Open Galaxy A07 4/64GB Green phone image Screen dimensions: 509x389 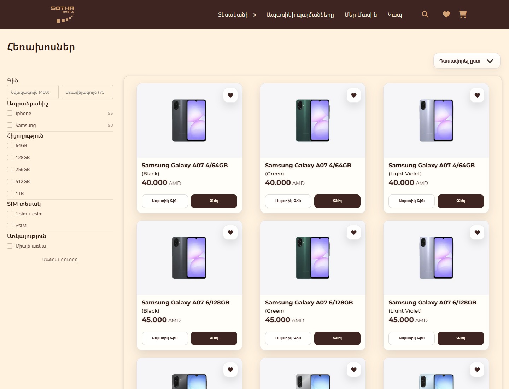312,121
